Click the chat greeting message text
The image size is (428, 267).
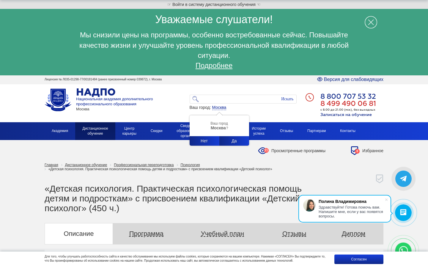tap(351, 212)
